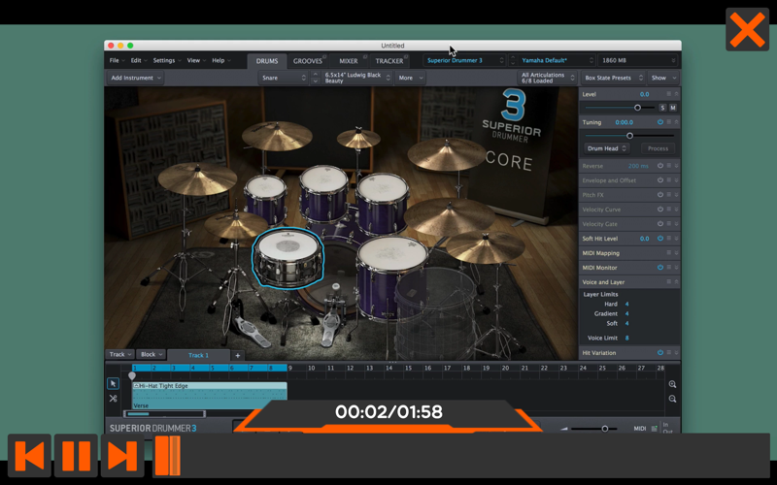777x485 pixels.
Task: Zoom in on the song track timeline
Action: point(672,384)
